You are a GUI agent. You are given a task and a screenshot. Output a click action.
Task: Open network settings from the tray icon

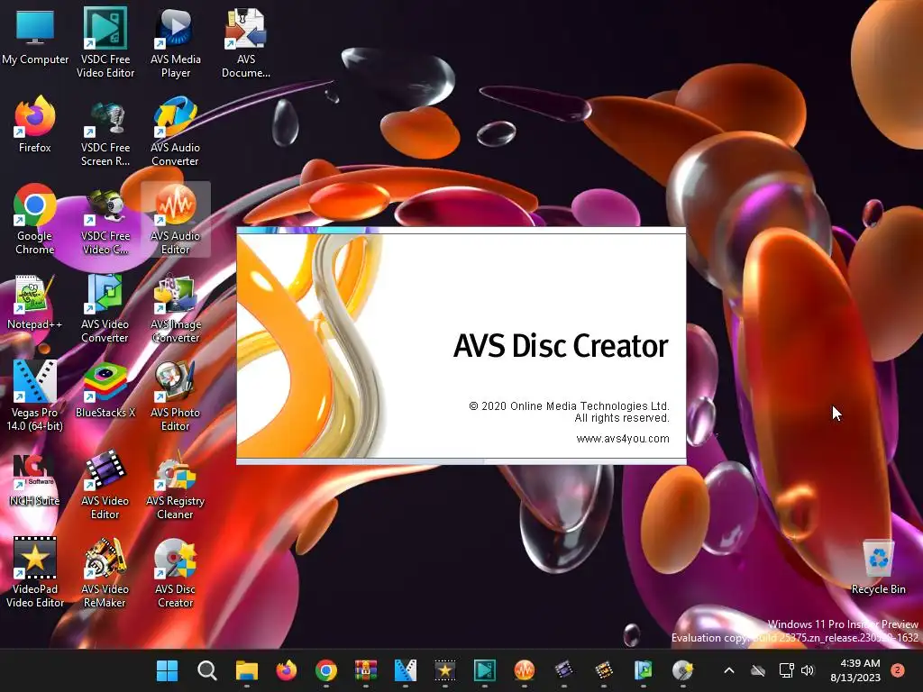786,670
